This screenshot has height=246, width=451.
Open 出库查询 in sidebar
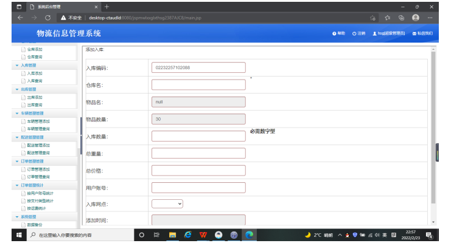(35, 104)
